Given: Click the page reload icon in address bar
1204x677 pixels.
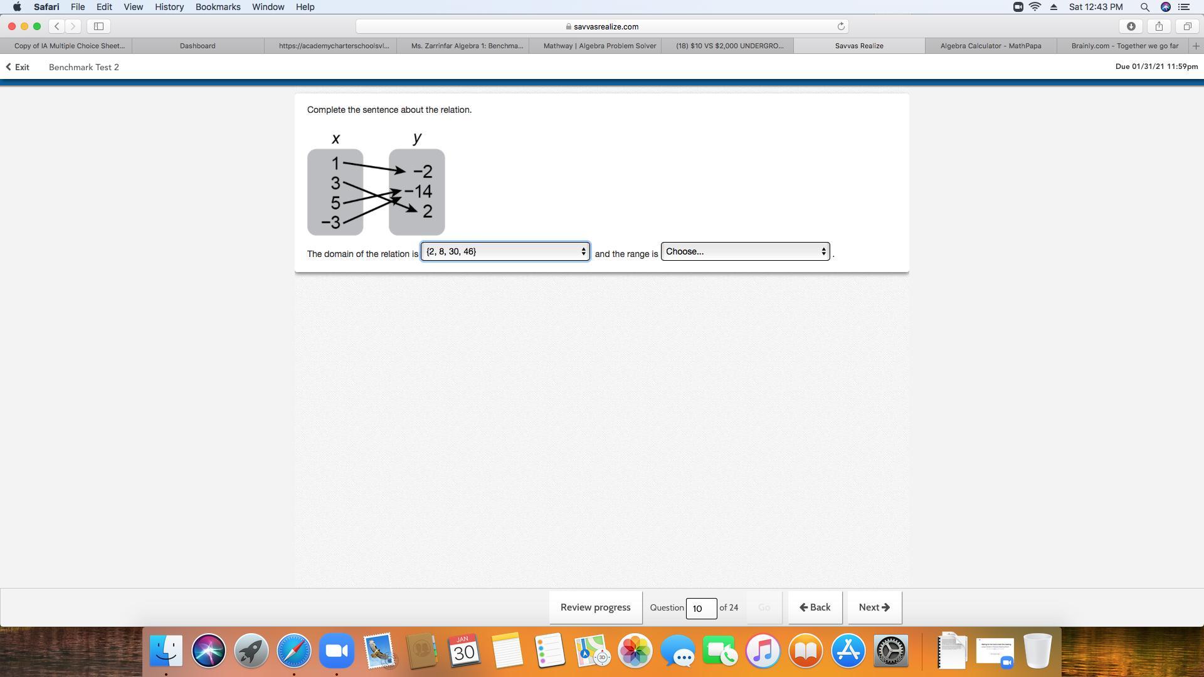Looking at the screenshot, I should 841,26.
